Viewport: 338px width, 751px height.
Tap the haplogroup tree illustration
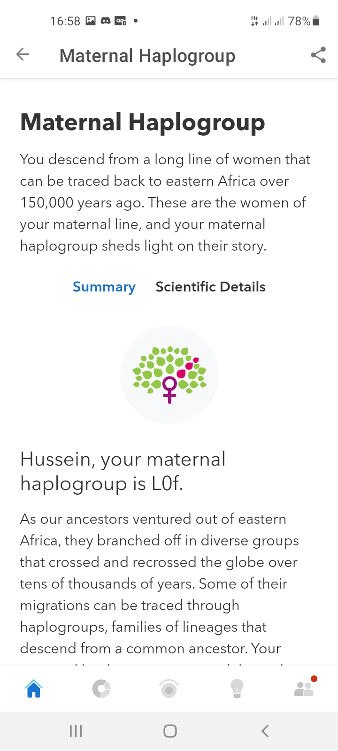[169, 375]
